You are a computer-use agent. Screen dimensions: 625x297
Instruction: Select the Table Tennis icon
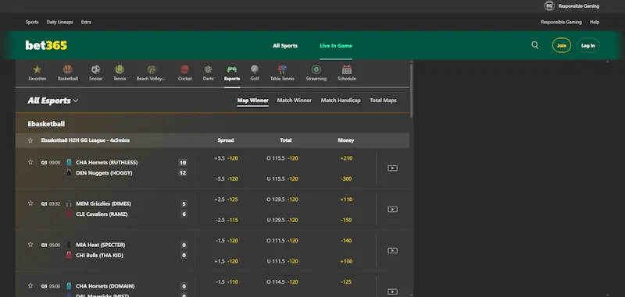pyautogui.click(x=282, y=70)
